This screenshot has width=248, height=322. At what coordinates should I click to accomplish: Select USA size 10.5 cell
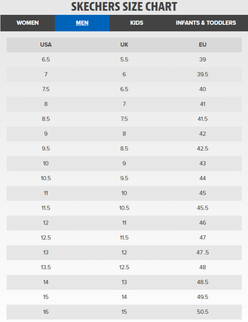pyautogui.click(x=46, y=178)
